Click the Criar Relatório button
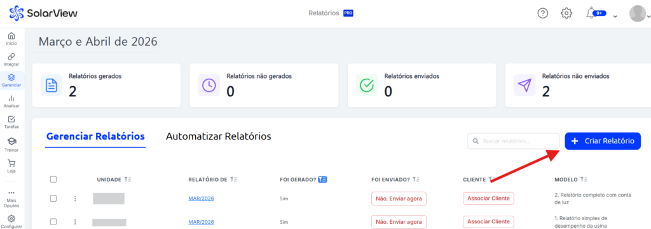 pyautogui.click(x=603, y=141)
